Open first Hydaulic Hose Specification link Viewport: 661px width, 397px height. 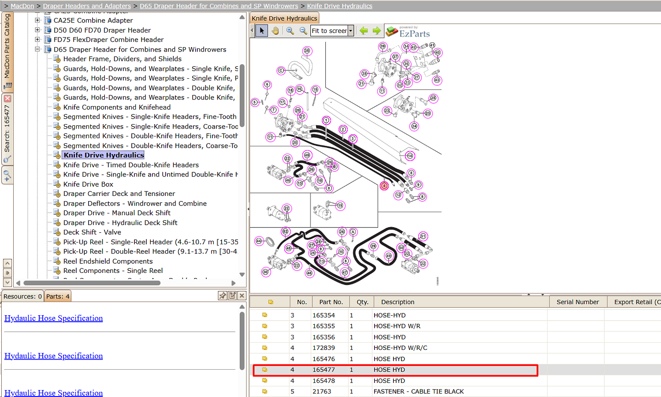(54, 318)
